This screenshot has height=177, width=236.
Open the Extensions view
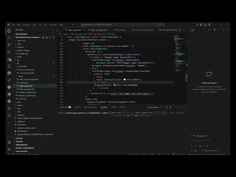9,59
